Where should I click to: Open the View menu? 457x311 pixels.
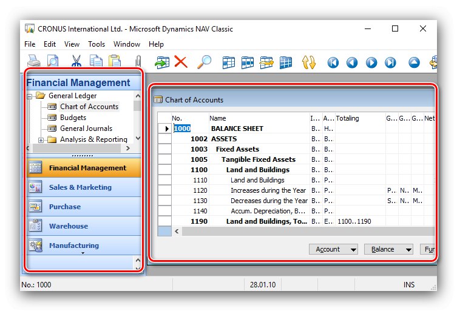coord(72,44)
